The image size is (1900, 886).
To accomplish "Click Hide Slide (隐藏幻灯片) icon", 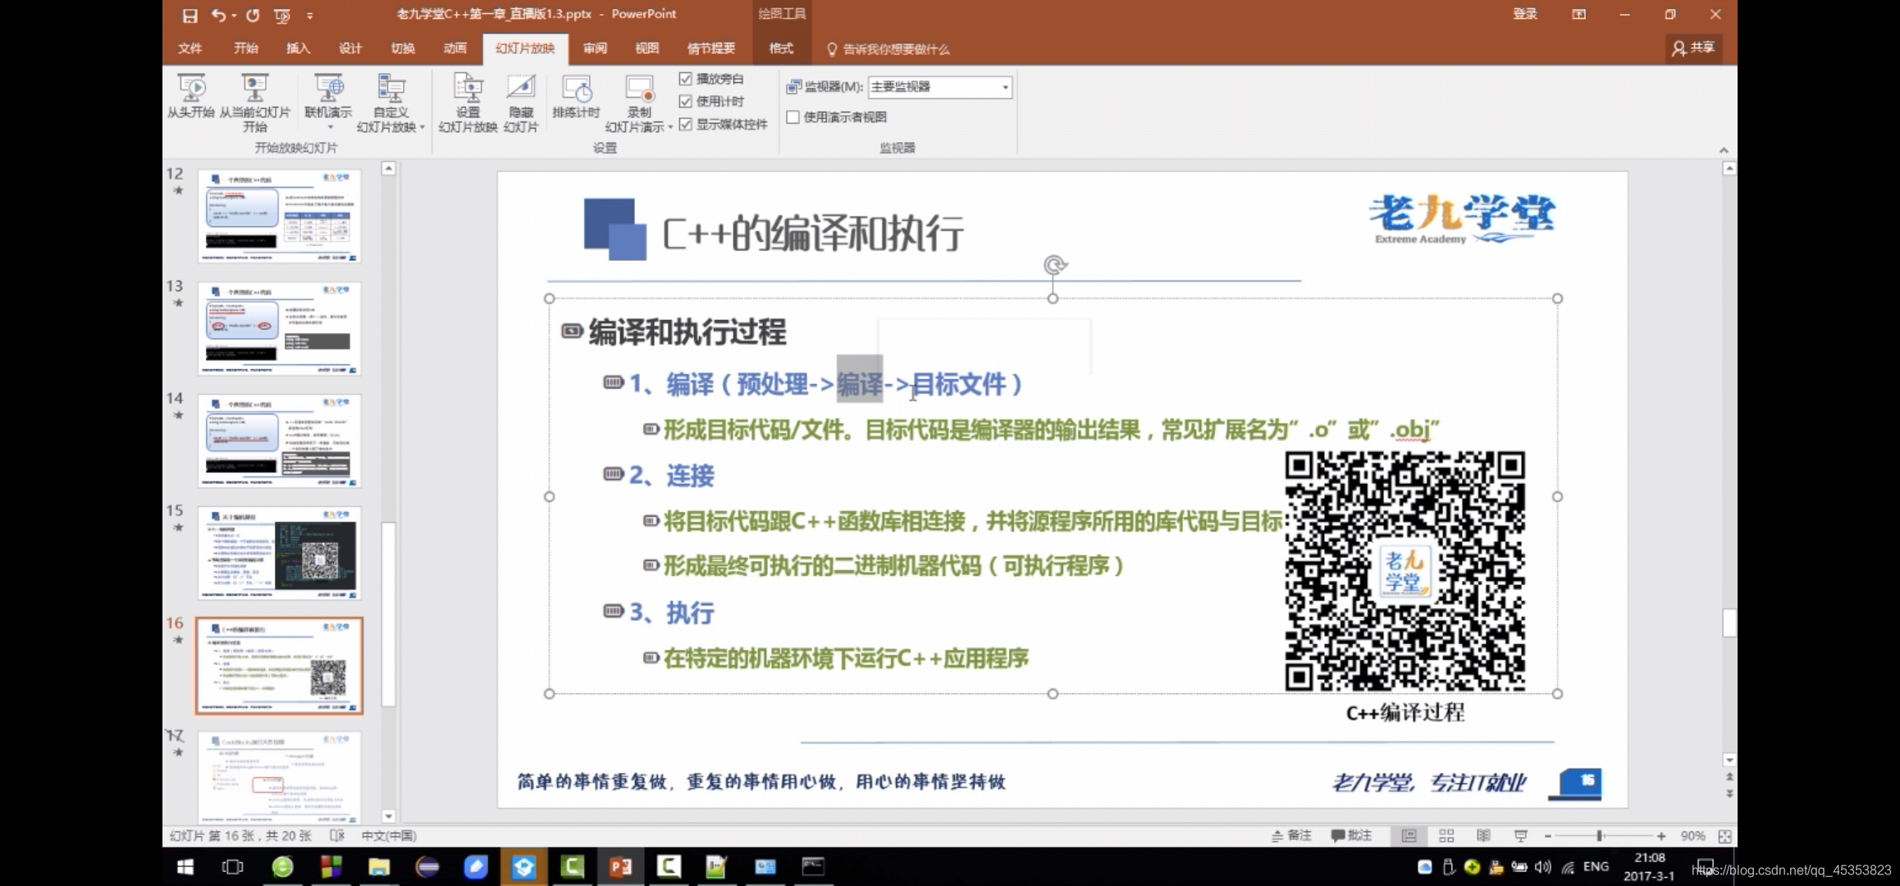I will [521, 103].
